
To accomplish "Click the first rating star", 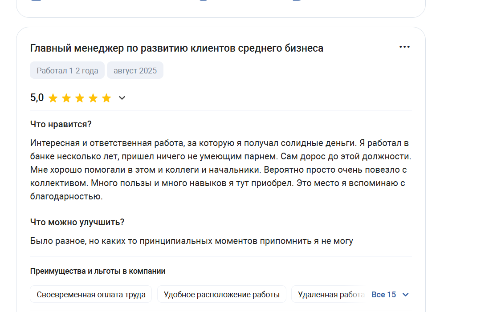I will [x=53, y=98].
